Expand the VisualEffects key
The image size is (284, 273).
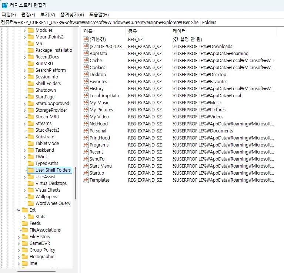(x=25, y=190)
